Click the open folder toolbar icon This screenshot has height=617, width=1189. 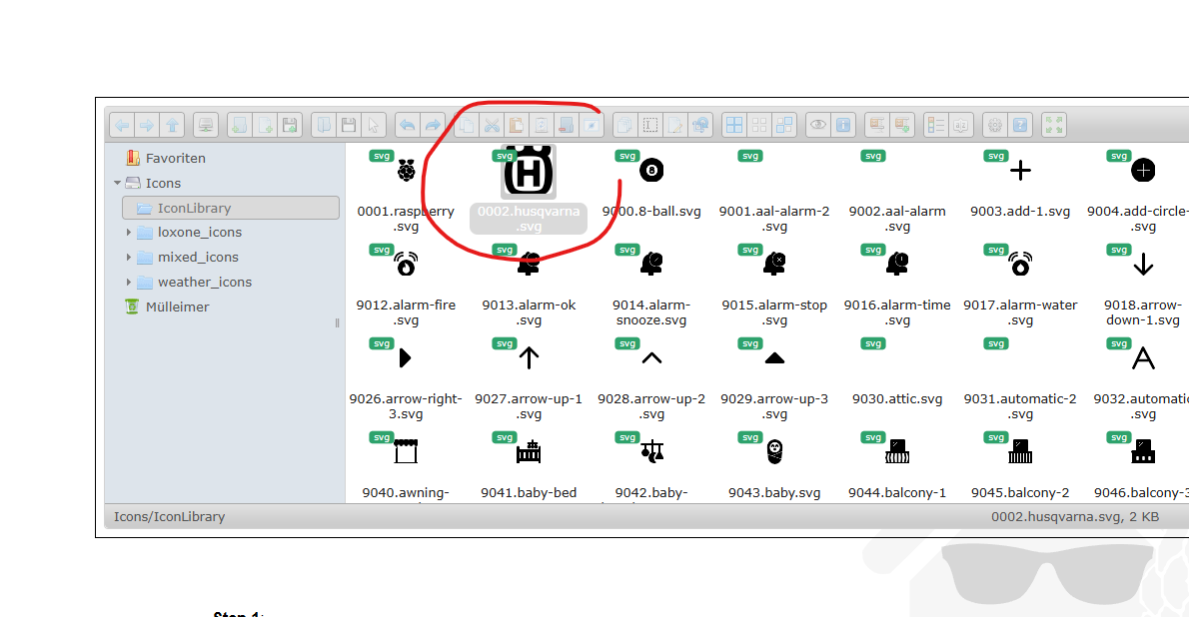[x=324, y=125]
